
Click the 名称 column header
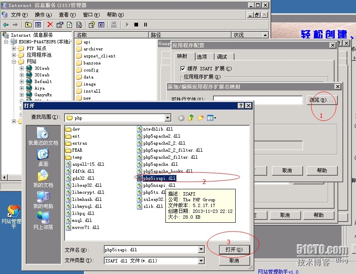[112, 35]
